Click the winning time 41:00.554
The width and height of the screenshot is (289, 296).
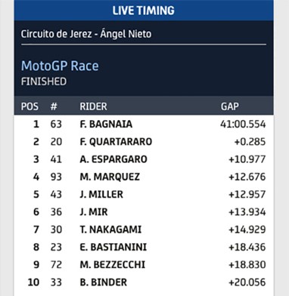point(243,124)
